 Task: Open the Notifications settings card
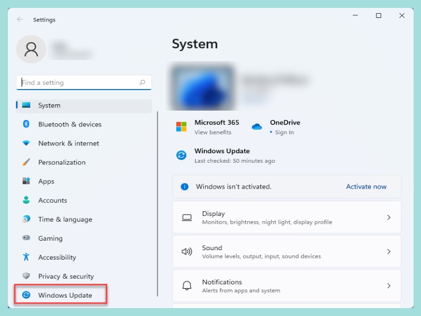[287, 285]
